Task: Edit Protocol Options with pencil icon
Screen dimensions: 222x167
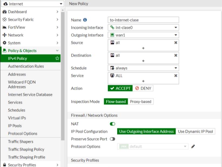Action: click(x=193, y=146)
